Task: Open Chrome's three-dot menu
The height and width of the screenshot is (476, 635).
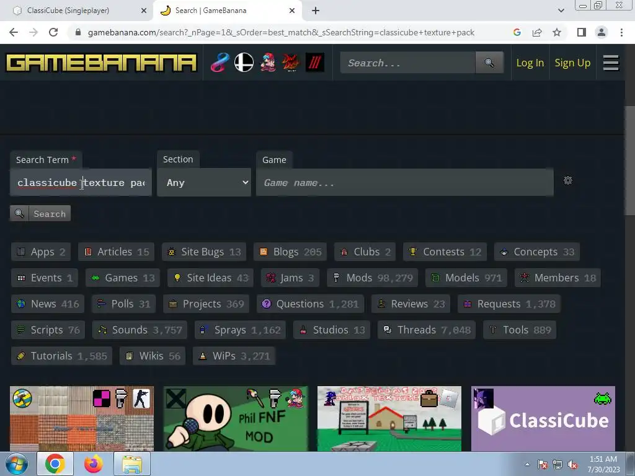Action: coord(621,32)
